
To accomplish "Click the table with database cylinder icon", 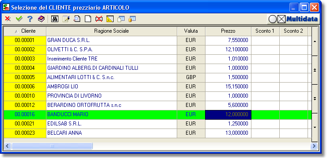I will point(132,19).
